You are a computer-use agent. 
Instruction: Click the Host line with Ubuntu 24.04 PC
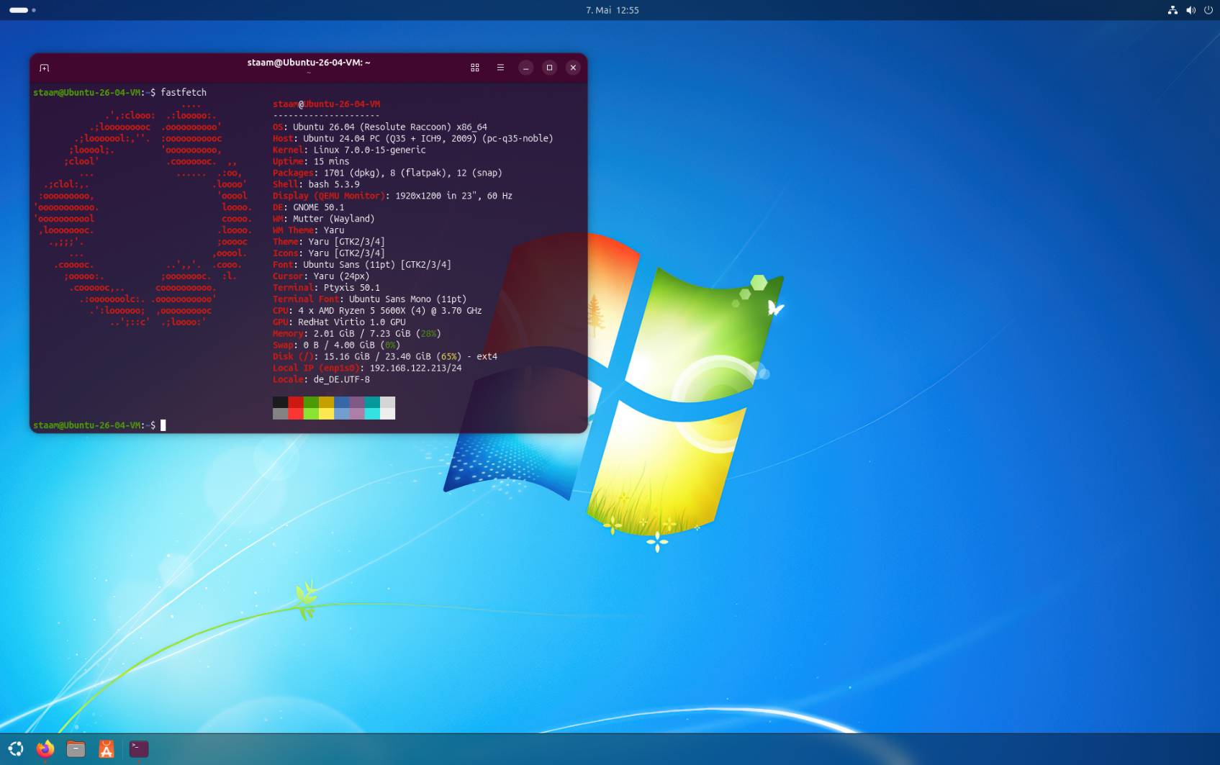click(x=413, y=139)
